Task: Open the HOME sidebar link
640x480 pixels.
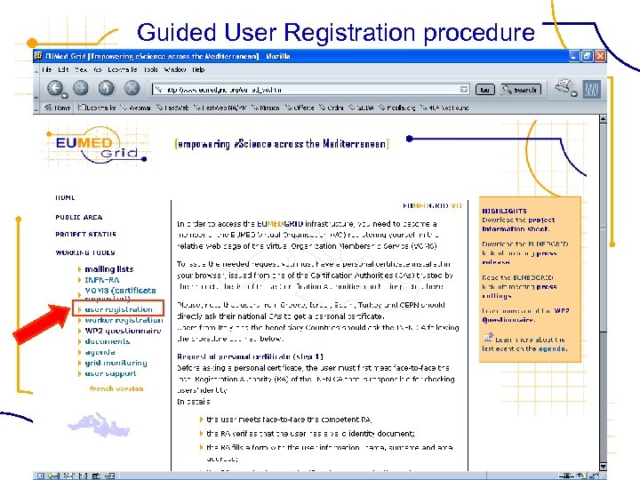Action: point(65,197)
